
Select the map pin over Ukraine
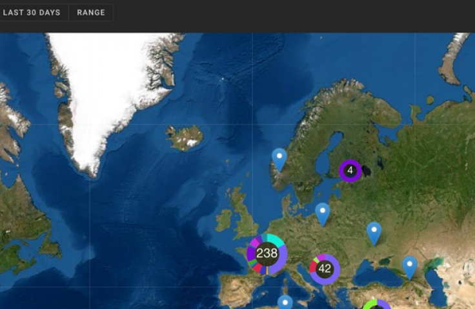point(374,234)
